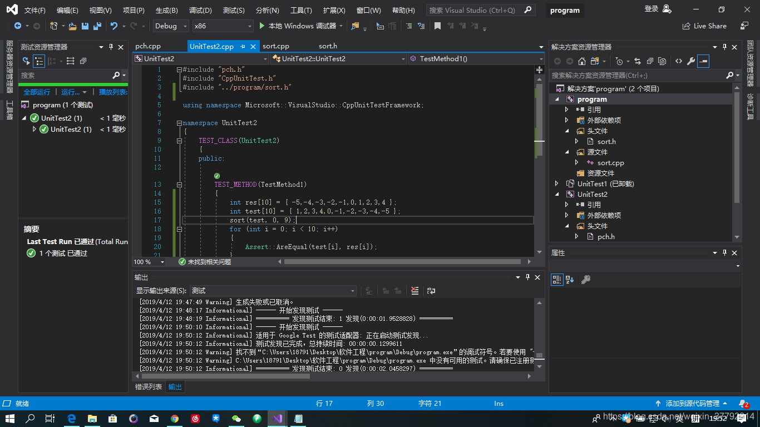Click the Test Explorer search field
The width and height of the screenshot is (760, 427).
click(x=66, y=75)
